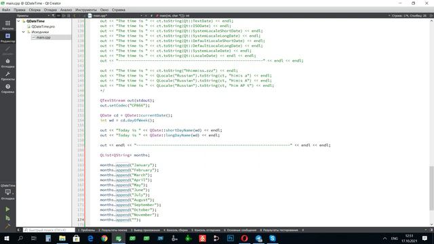Open the Справка menu
Screen dimensions: 434x244
[119, 9]
